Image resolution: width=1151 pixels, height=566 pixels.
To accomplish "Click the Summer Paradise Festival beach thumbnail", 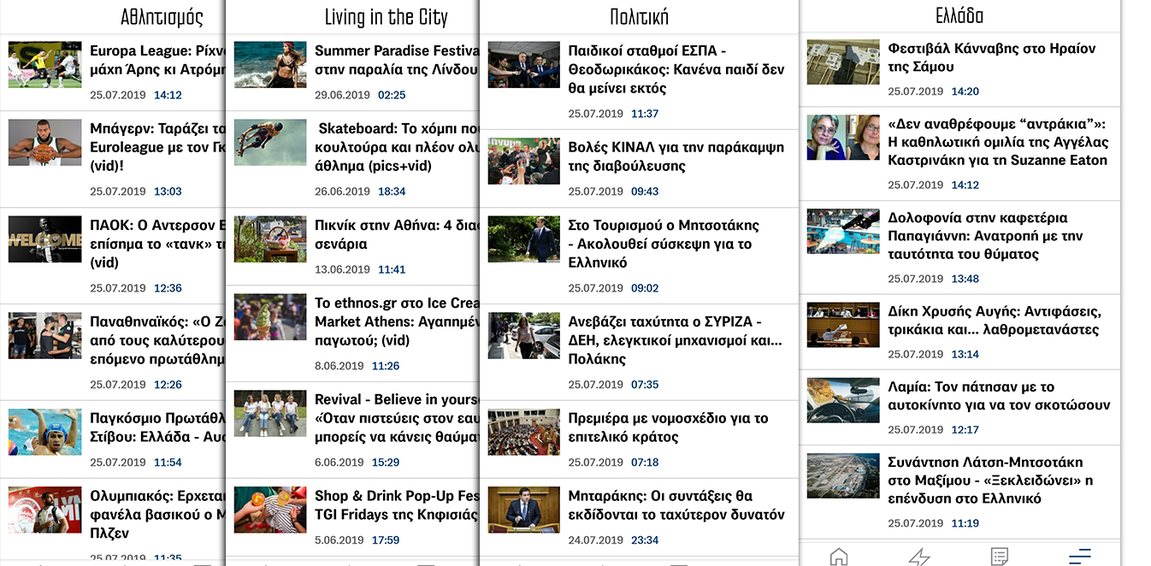I will (270, 64).
